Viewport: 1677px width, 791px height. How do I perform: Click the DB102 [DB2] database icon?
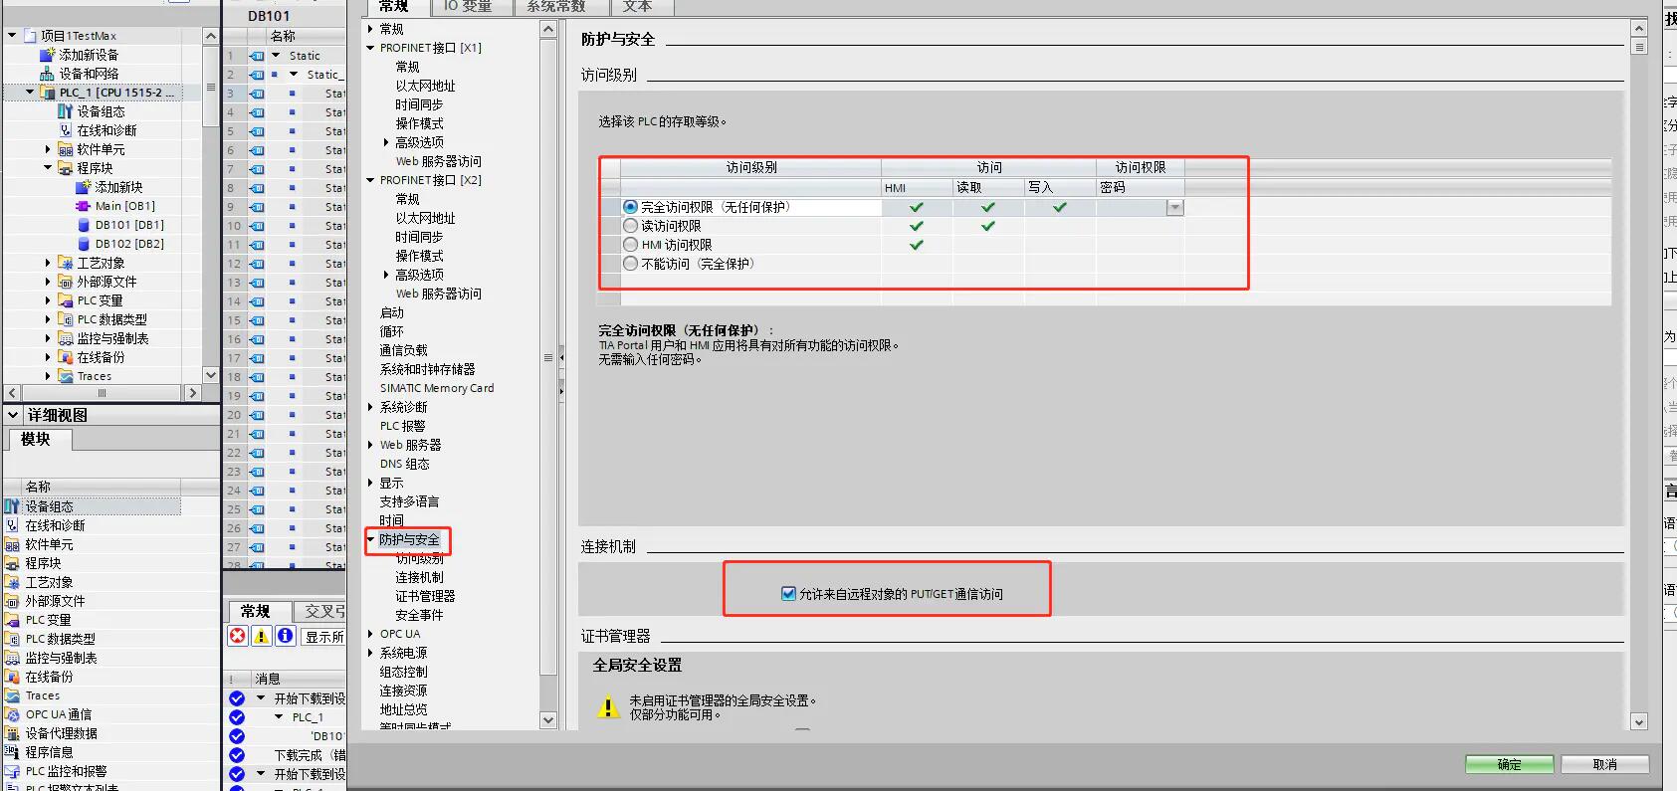85,244
